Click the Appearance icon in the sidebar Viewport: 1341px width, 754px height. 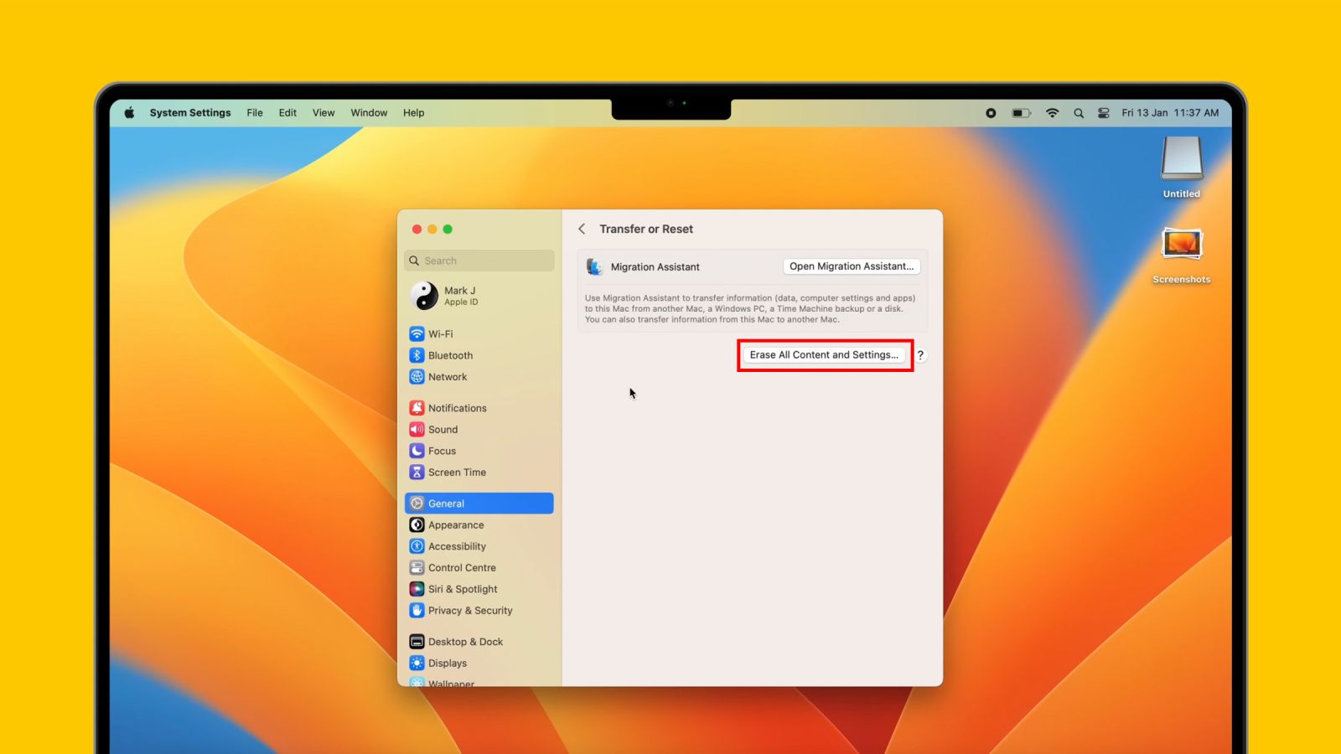click(417, 525)
